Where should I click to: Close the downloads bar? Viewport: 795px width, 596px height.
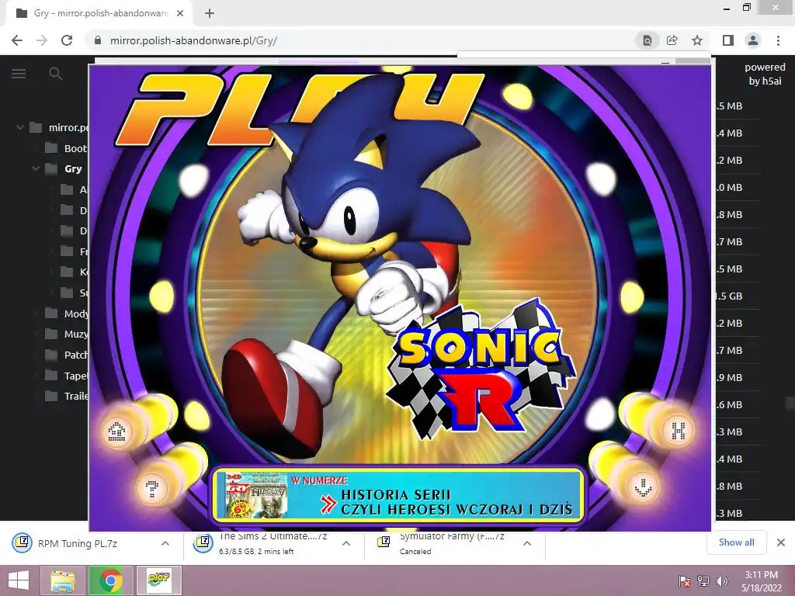pos(781,542)
